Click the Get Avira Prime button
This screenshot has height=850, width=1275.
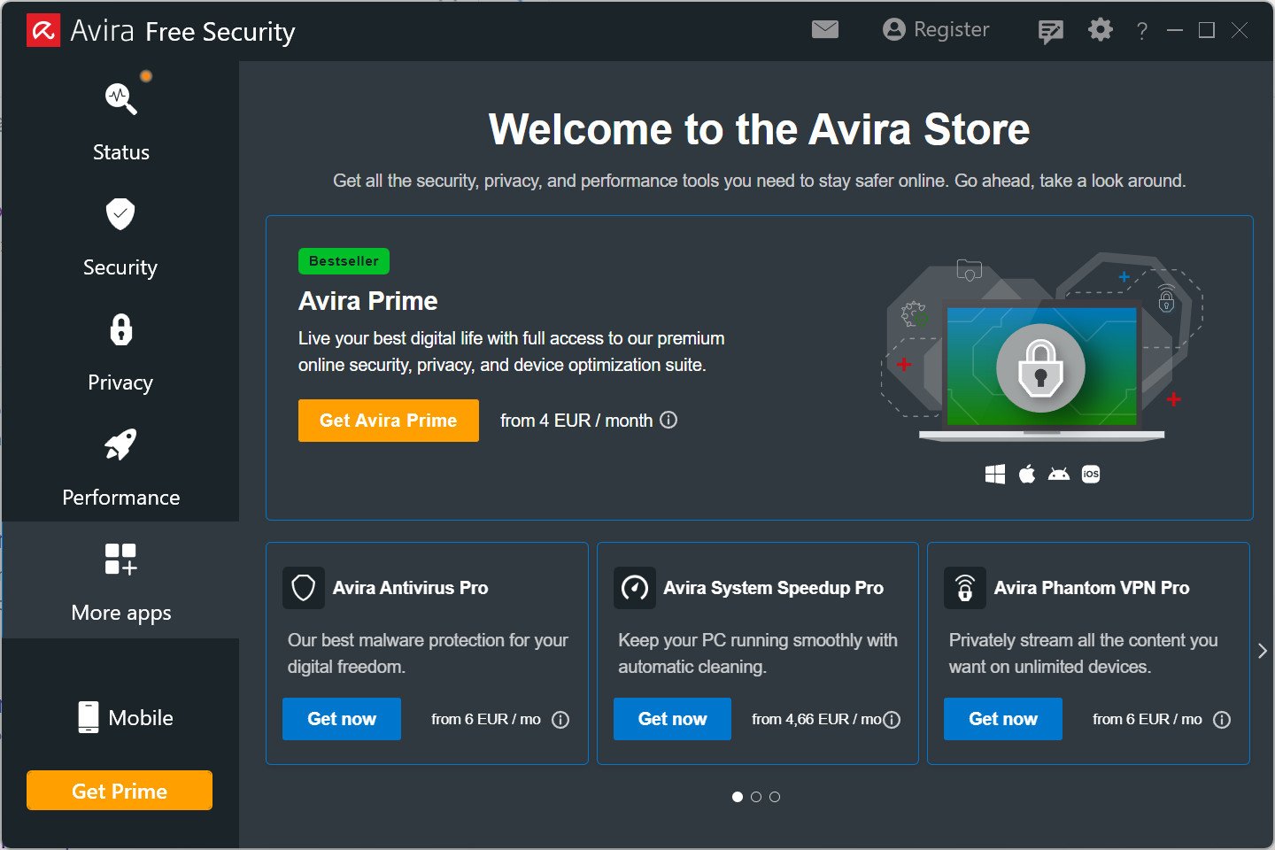(388, 421)
